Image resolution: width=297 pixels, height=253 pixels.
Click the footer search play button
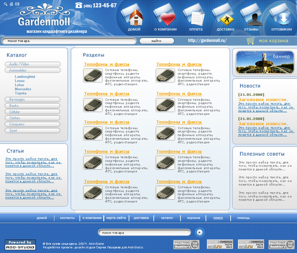pos(199,232)
